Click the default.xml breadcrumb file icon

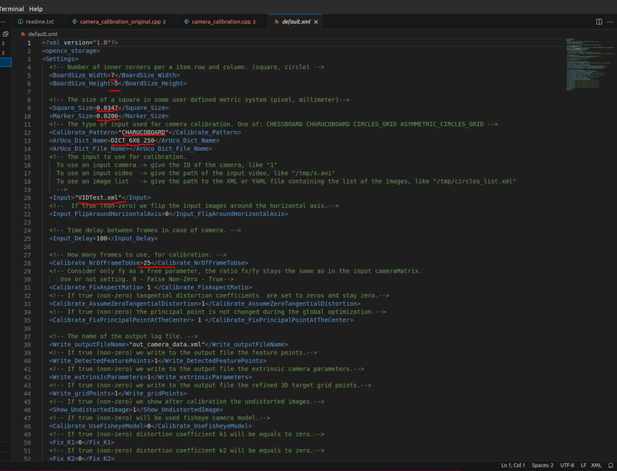(24, 34)
